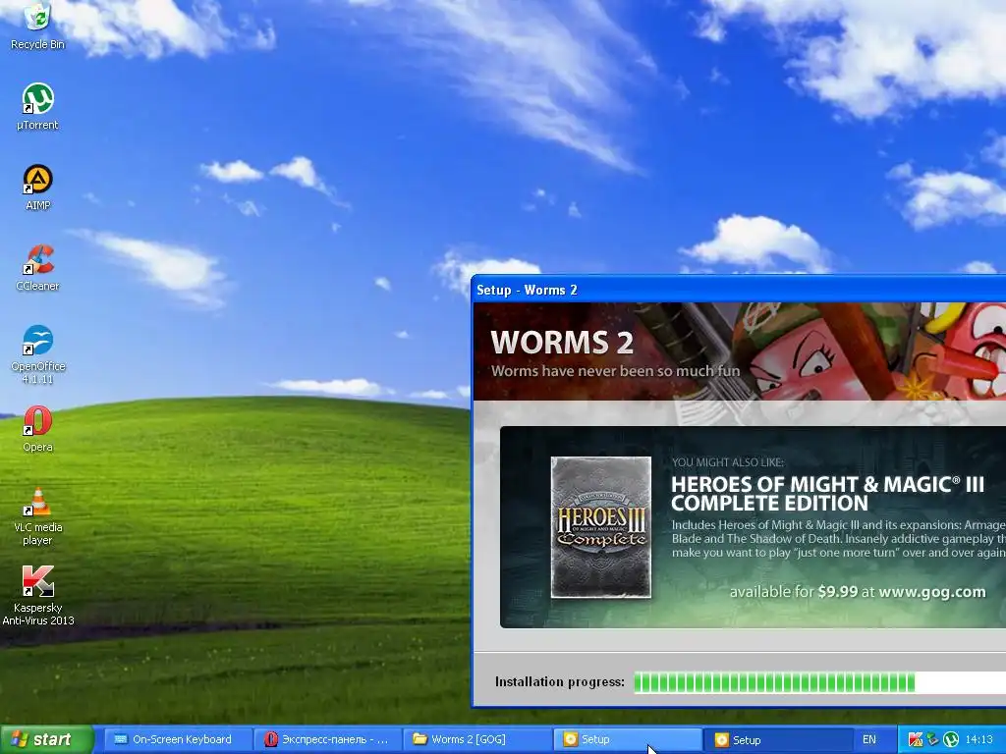Open the Recycle Bin desktop icon
The width and height of the screenshot is (1006, 754).
tap(37, 26)
